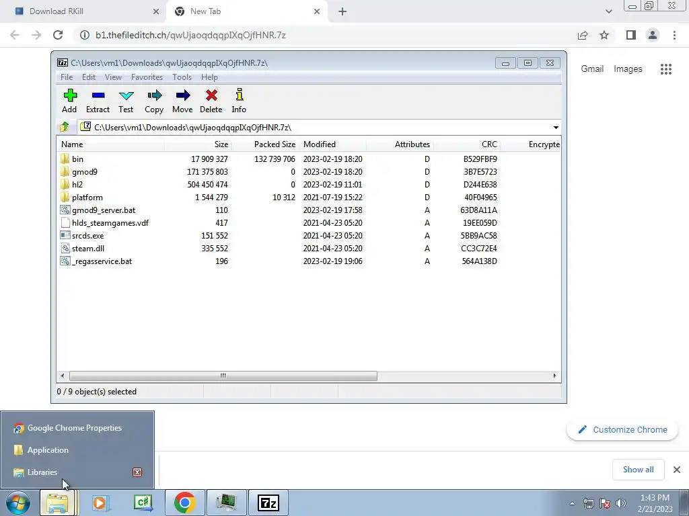689x516 pixels.
Task: Click the Chrome forward arrow
Action: (x=36, y=35)
